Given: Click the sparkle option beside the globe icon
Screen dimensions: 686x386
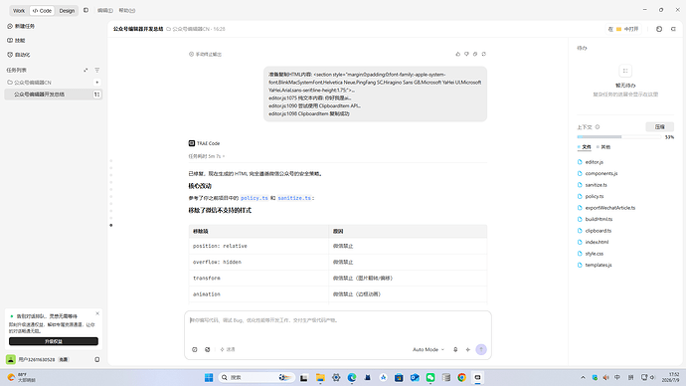Looking at the screenshot, I should (228, 349).
